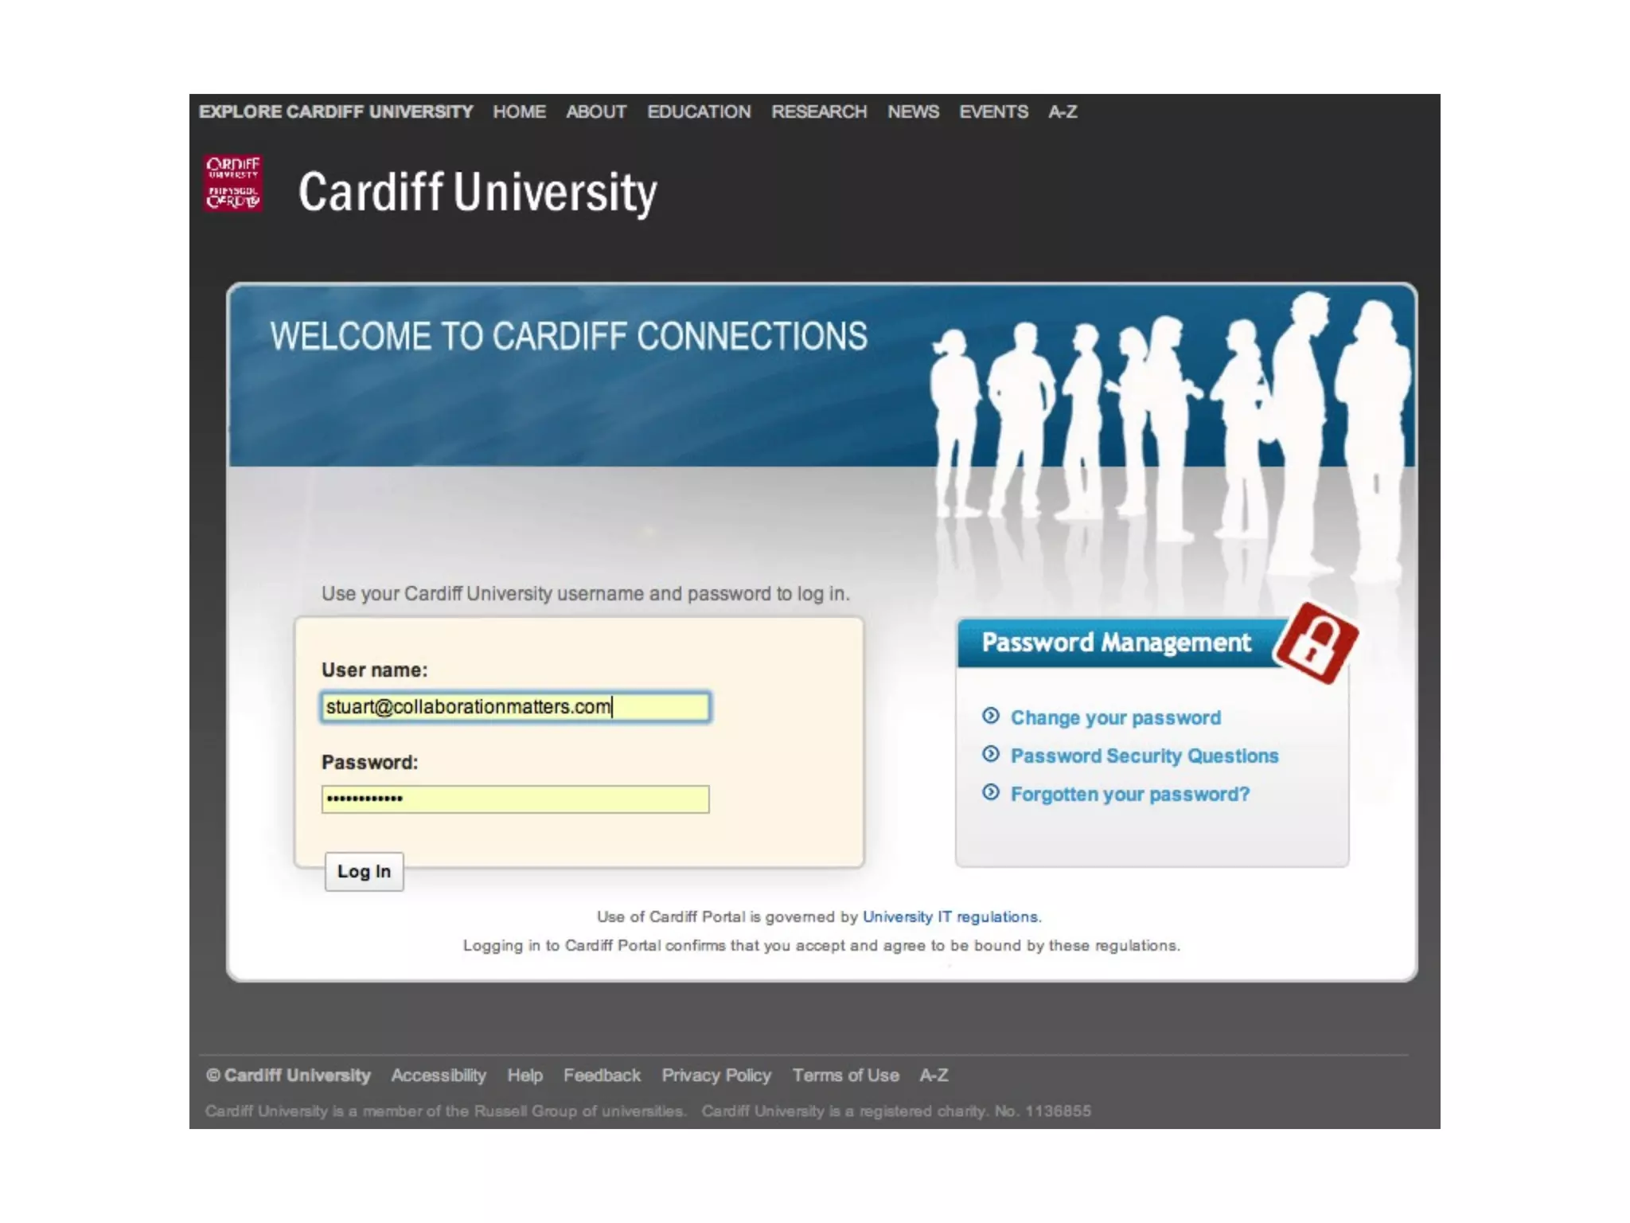Click the red padlock icon

tap(1316, 643)
